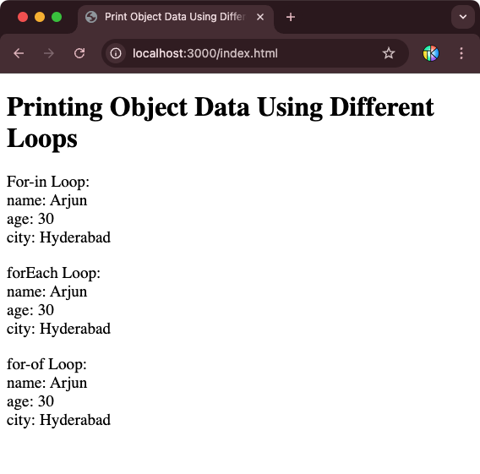480x474 pixels.
Task: Click 'city: Hyderabad' under forEach Loop
Action: [58, 329]
